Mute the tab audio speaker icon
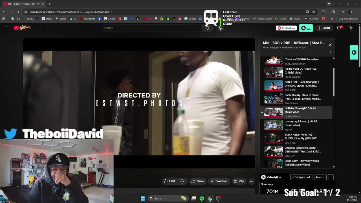This screenshot has width=361, height=203. pyautogui.click(x=38, y=4)
